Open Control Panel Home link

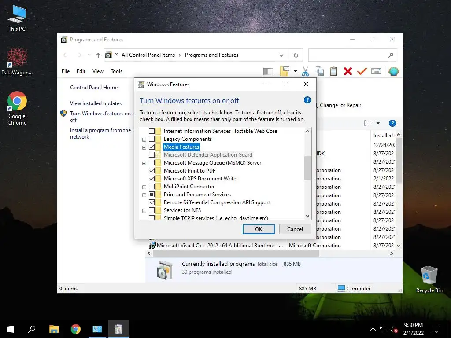point(94,88)
